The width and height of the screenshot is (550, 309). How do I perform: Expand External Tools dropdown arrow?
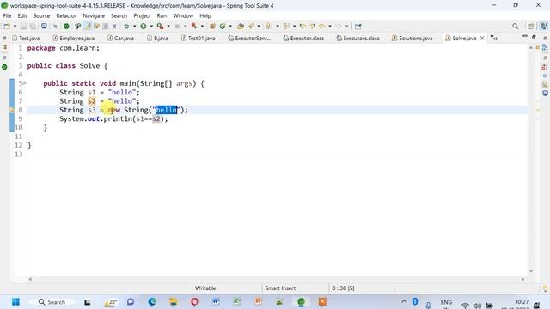[168, 27]
